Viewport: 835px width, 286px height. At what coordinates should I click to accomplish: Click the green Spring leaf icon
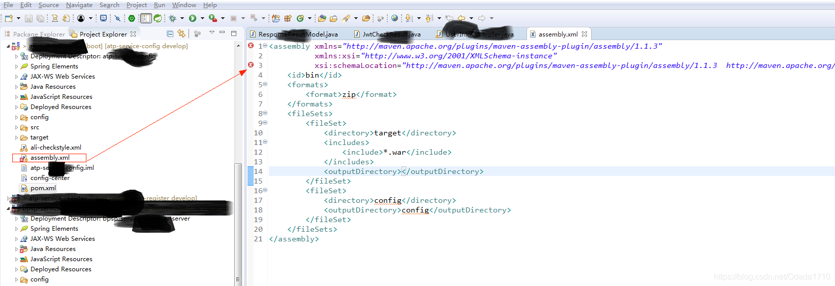[158, 18]
